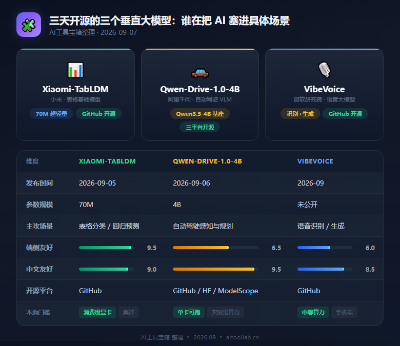Click the 端侧友好 bar for Xiaomi-TabLDM
This screenshot has height=346, width=400.
coord(106,248)
